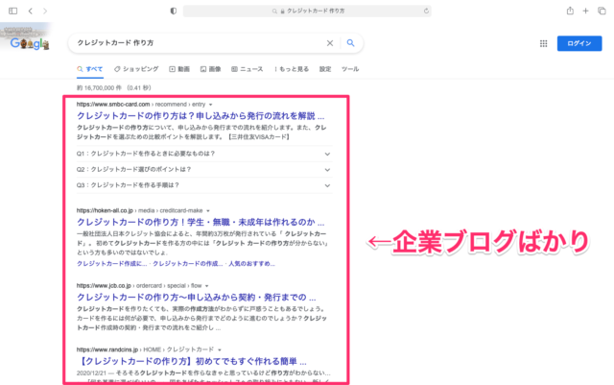Clear the search box with the X icon
The image size is (614, 385).
click(330, 43)
